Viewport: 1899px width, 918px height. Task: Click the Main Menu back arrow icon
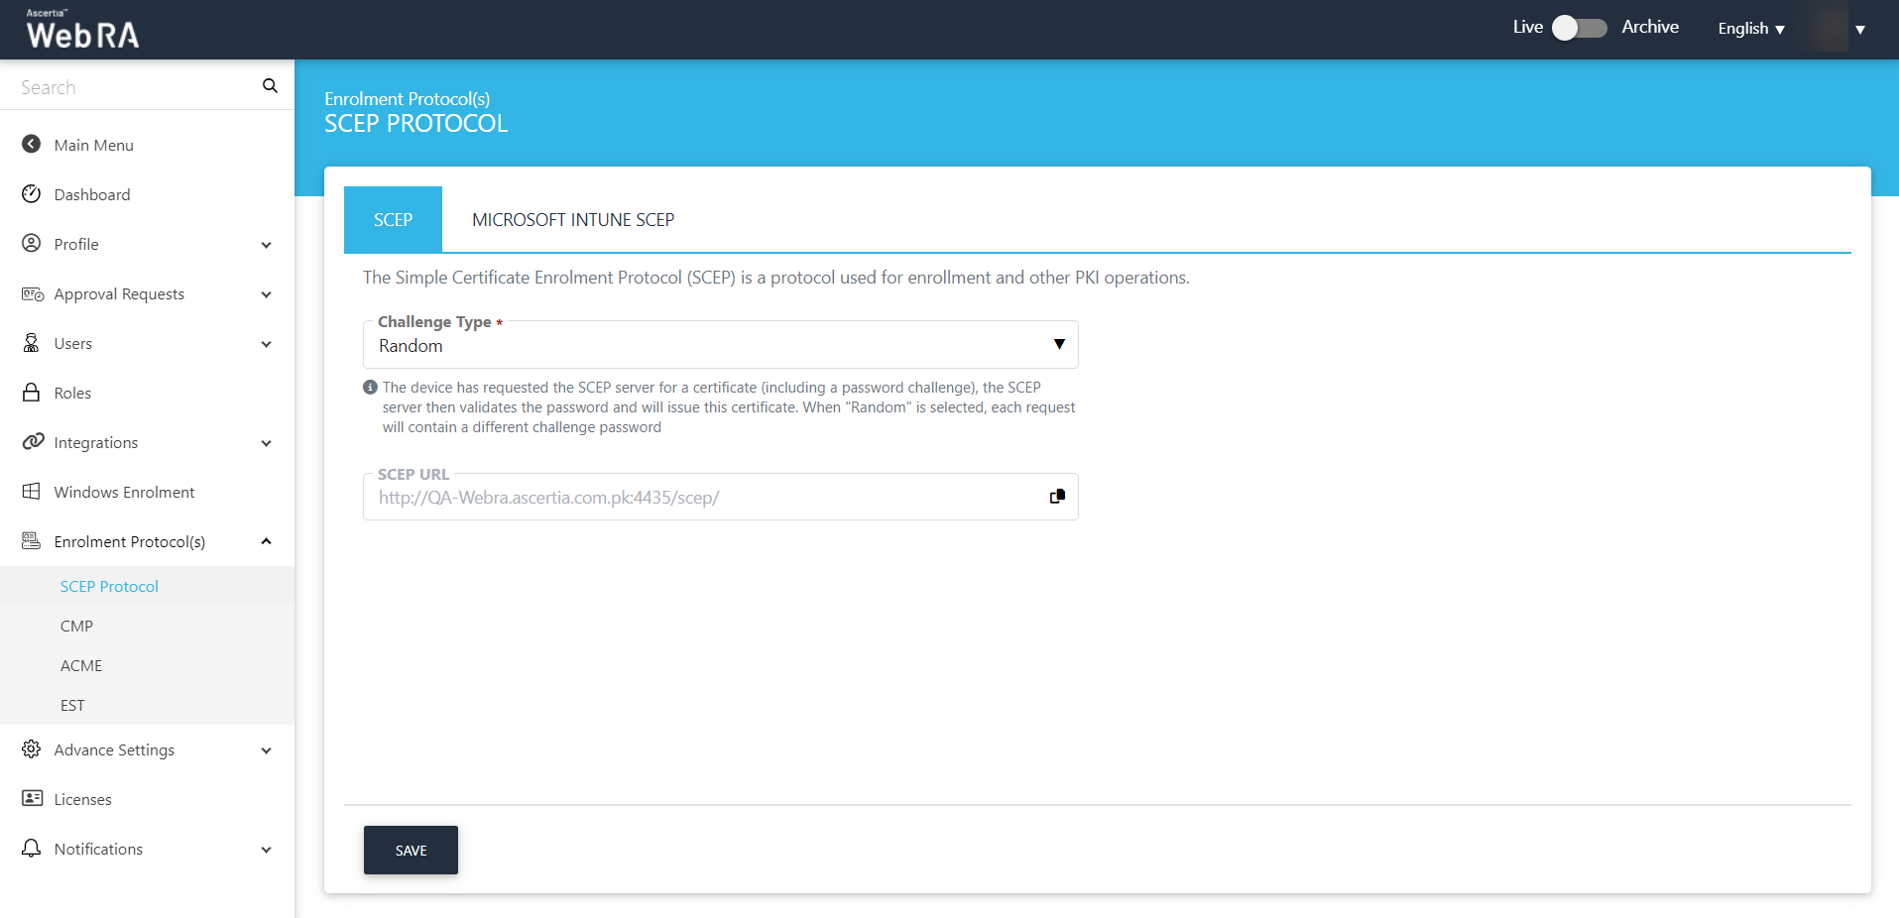click(32, 145)
